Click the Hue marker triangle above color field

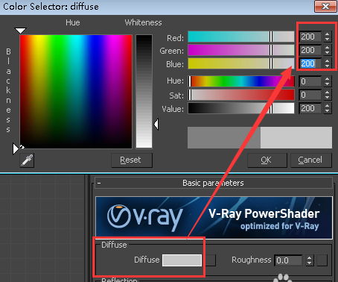pyautogui.click(x=20, y=31)
